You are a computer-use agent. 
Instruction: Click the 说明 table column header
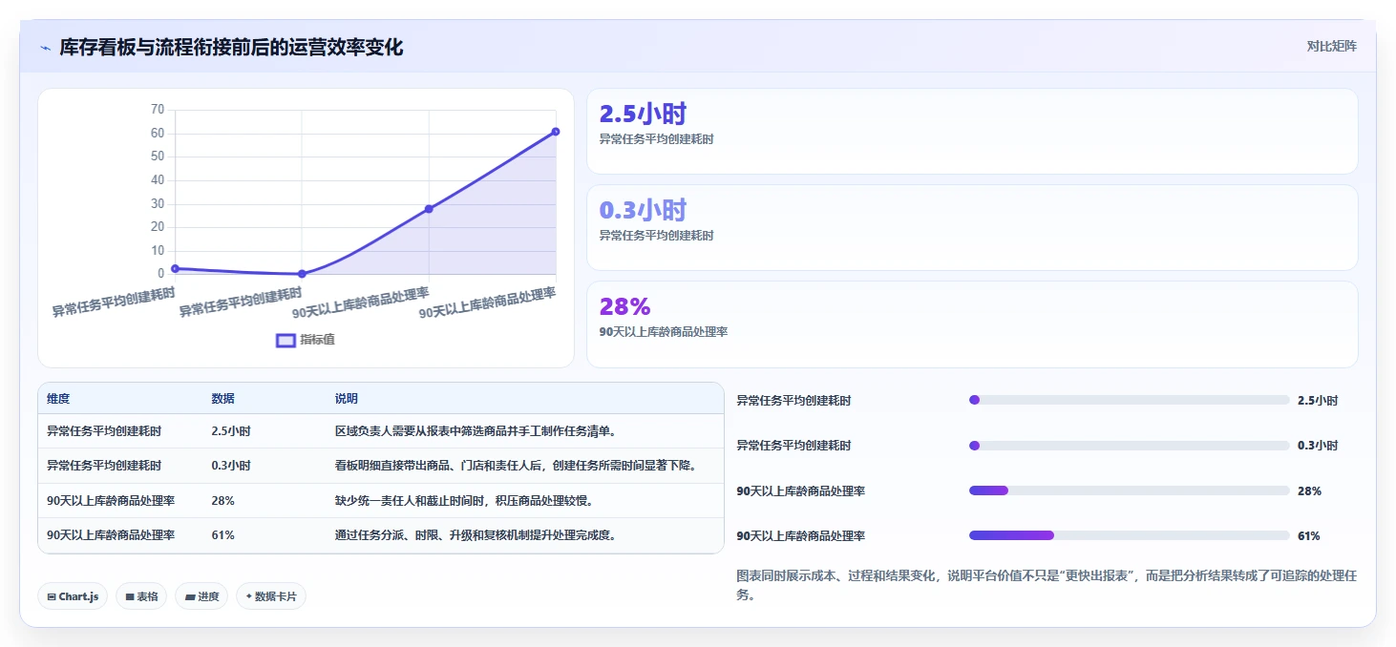(346, 399)
